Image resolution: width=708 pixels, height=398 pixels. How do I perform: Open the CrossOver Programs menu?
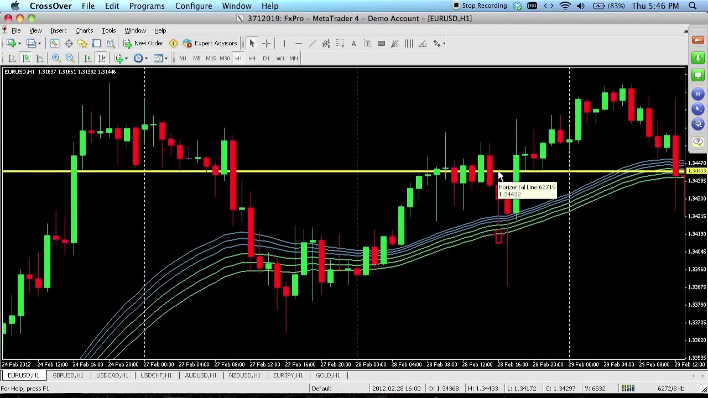(x=147, y=6)
